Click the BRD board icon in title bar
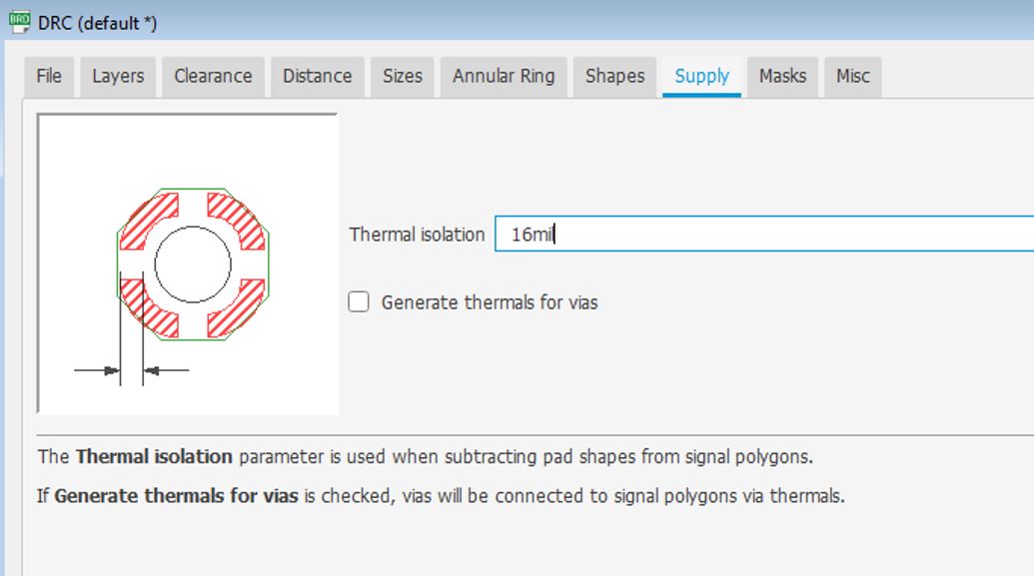Viewport: 1034px width, 576px height. click(x=19, y=22)
